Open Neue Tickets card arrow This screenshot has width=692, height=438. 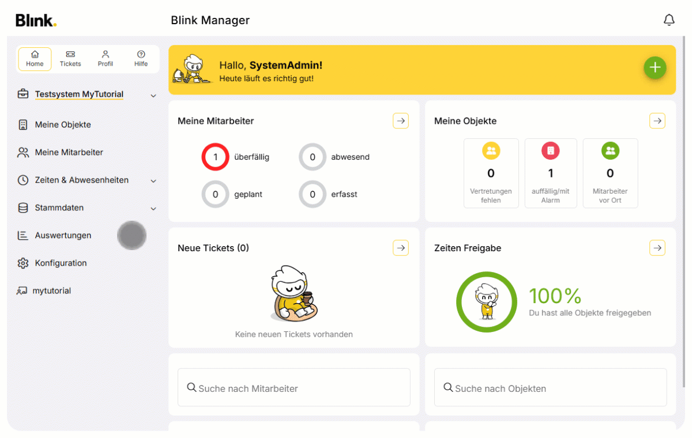(401, 248)
